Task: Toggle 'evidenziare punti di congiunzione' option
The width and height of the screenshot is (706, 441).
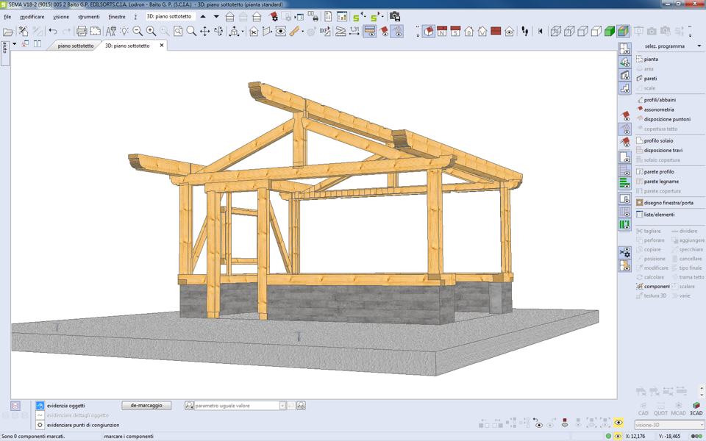Action: (x=40, y=425)
